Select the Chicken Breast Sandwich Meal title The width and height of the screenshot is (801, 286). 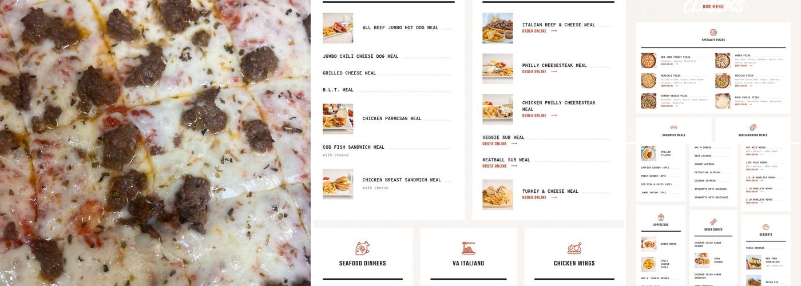pos(402,180)
